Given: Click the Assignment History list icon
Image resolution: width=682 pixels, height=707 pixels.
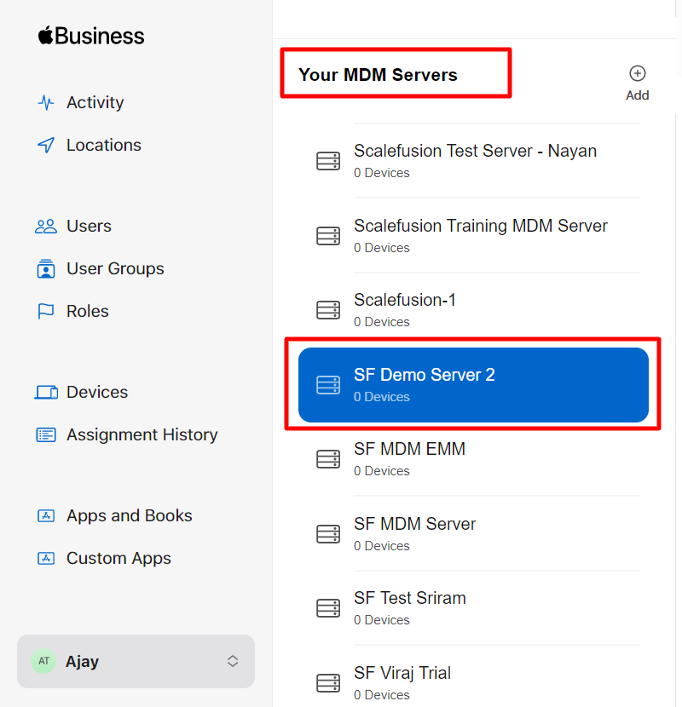Looking at the screenshot, I should coord(46,434).
